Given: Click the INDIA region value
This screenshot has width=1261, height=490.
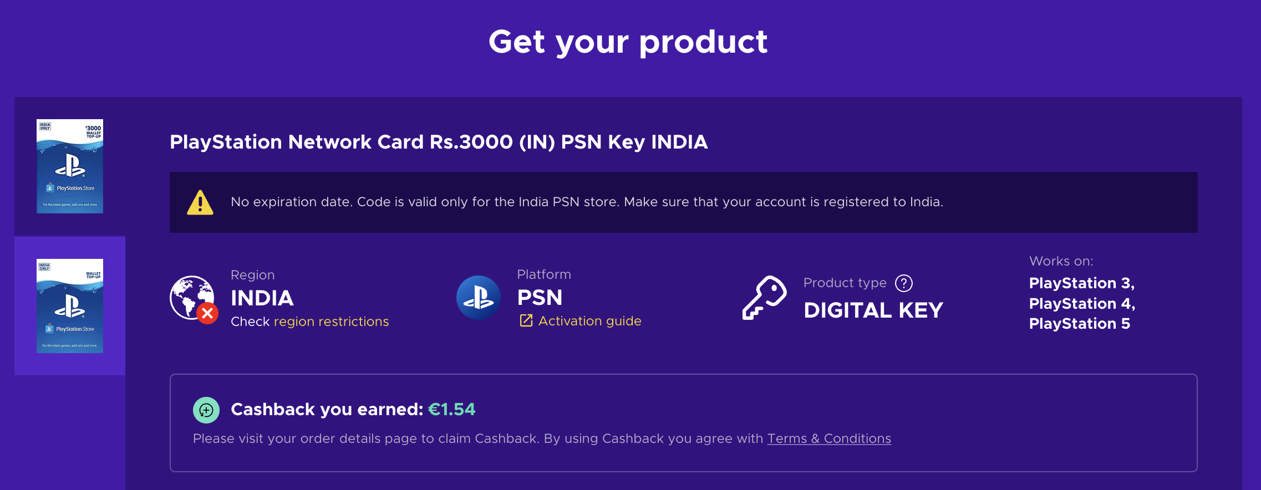Looking at the screenshot, I should tap(262, 298).
